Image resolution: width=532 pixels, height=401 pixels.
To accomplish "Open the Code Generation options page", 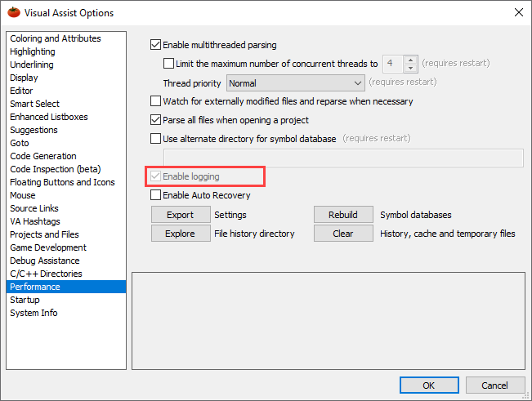I will pyautogui.click(x=43, y=156).
